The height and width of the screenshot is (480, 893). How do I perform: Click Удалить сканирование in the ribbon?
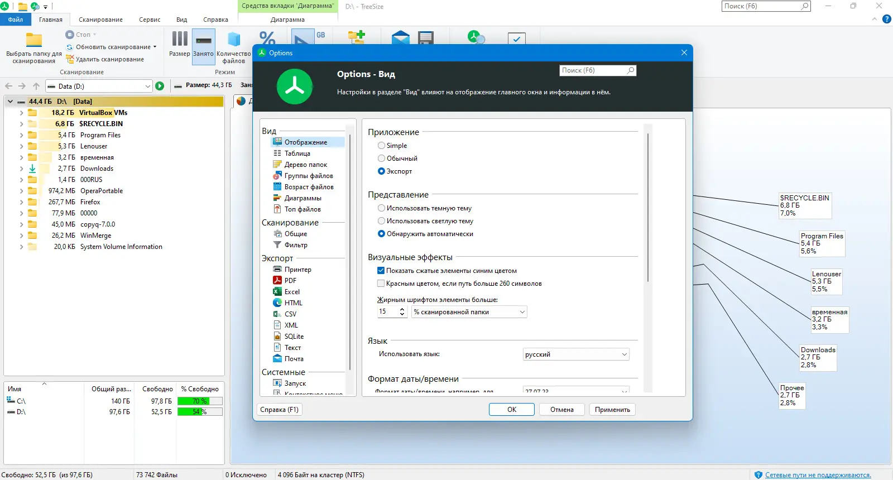click(105, 59)
